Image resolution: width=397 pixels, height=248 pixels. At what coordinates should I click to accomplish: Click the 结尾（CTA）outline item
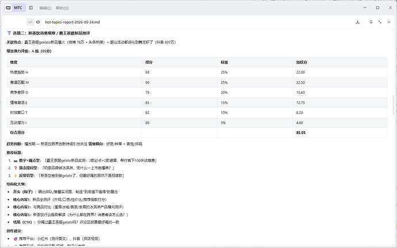(x=66, y=222)
